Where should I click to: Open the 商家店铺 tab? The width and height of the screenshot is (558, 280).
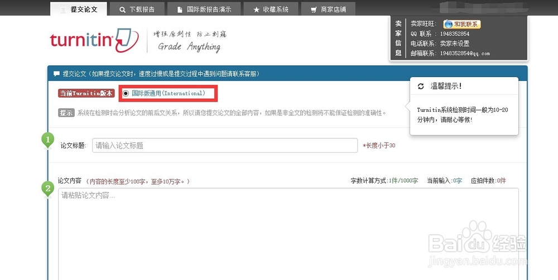click(328, 9)
